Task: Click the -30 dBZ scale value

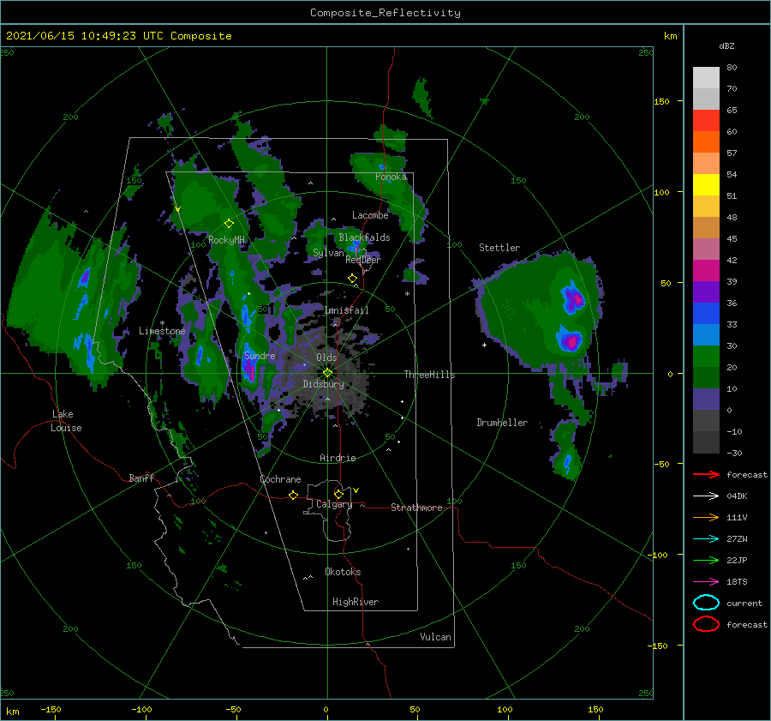Action: point(734,453)
